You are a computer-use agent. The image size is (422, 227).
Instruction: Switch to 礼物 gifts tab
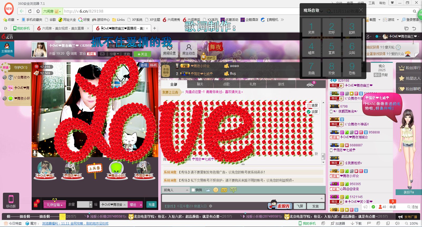click(253, 84)
